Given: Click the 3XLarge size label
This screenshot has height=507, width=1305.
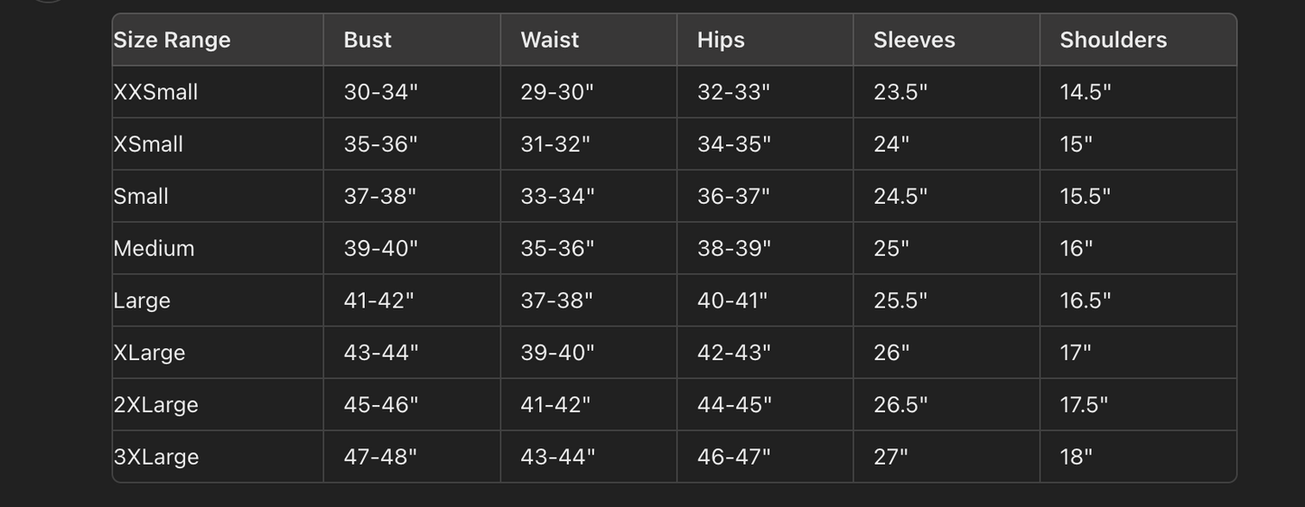Looking at the screenshot, I should (x=155, y=456).
